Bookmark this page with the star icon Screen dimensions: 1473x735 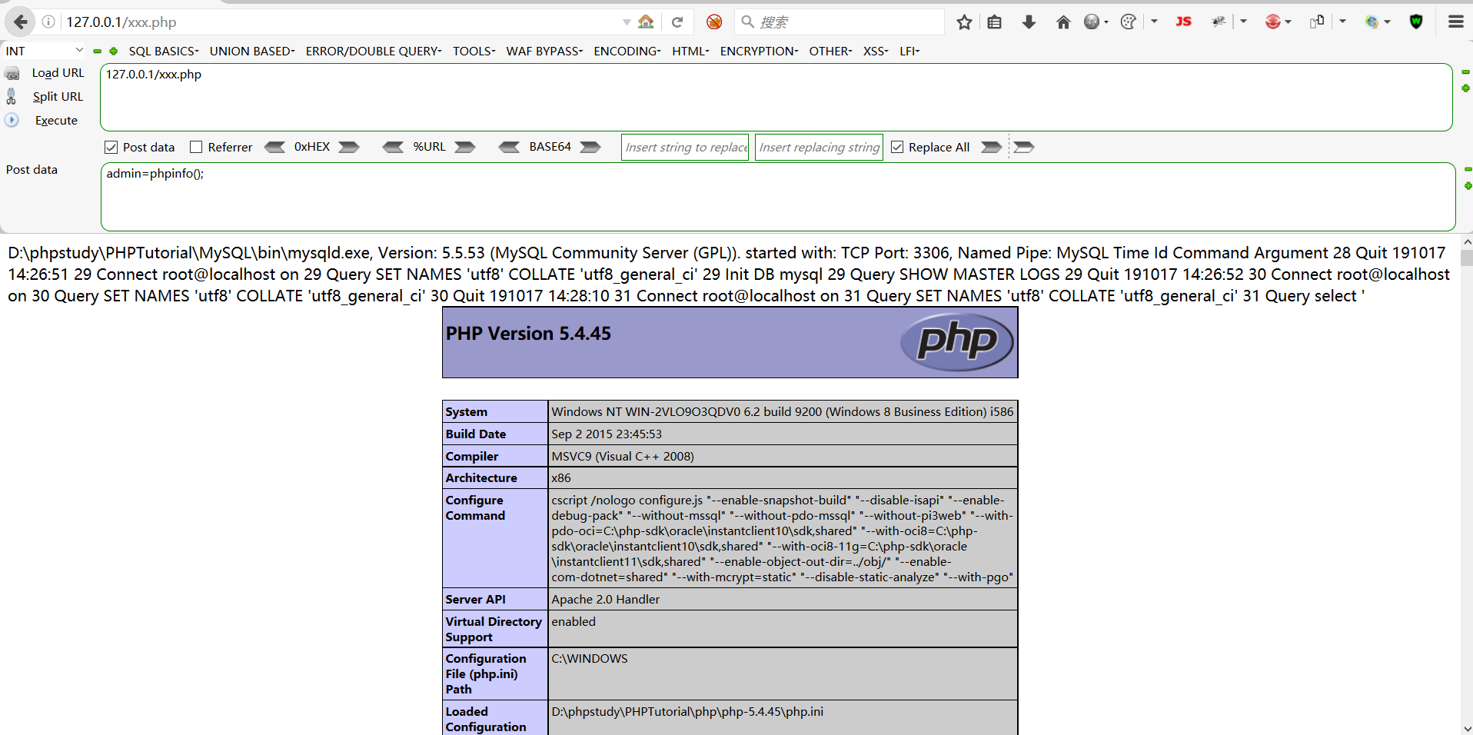963,22
